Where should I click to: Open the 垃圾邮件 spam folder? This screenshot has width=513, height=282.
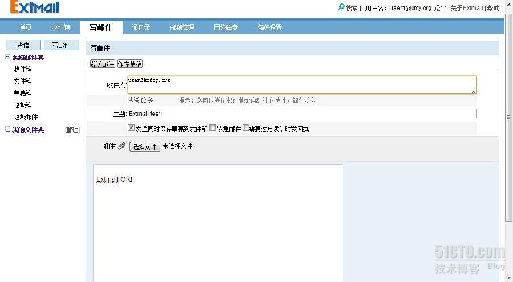click(26, 117)
